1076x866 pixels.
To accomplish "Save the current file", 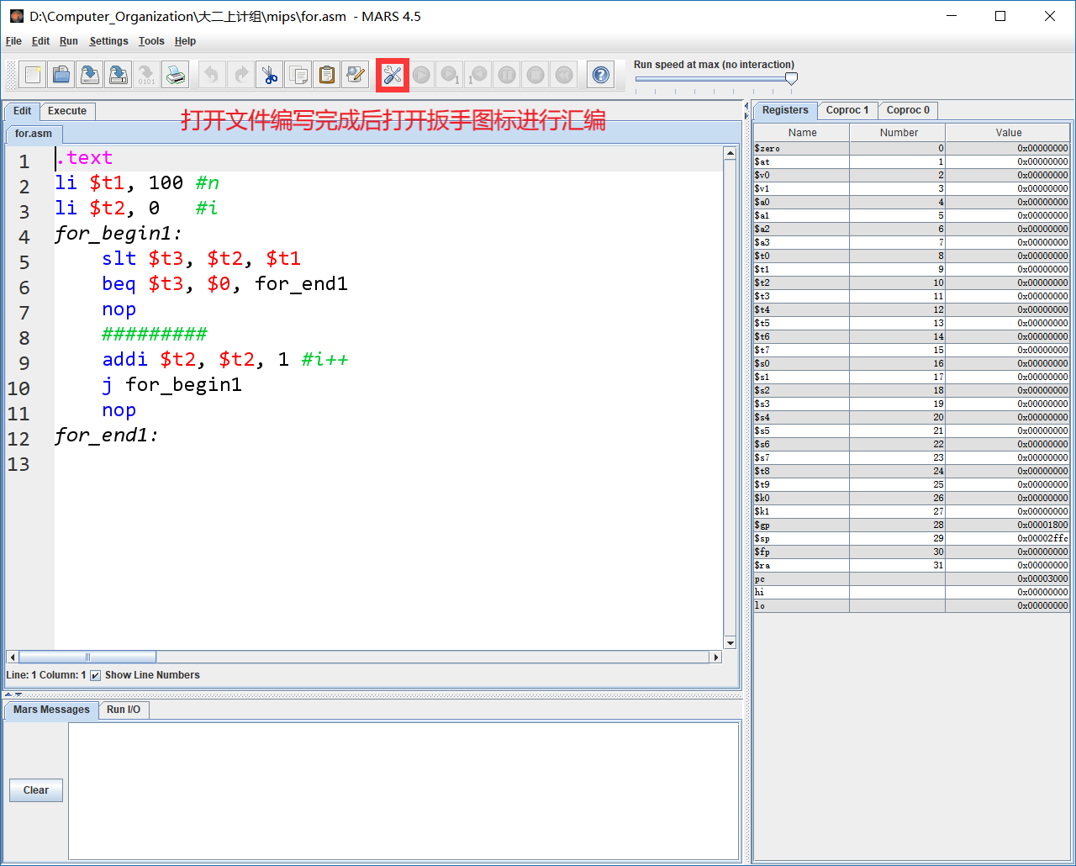I will click(x=90, y=75).
